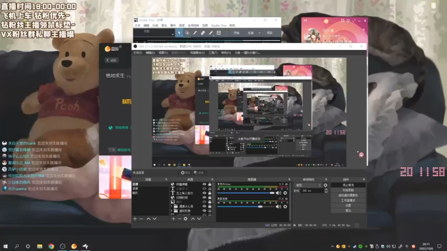Open the Windows Start menu
This screenshot has width=447, height=251.
point(6,246)
